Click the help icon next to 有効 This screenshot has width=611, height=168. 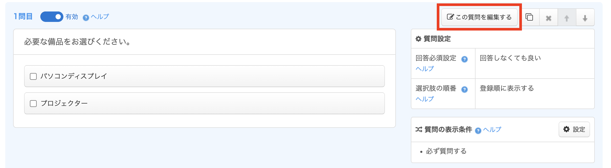(x=86, y=17)
